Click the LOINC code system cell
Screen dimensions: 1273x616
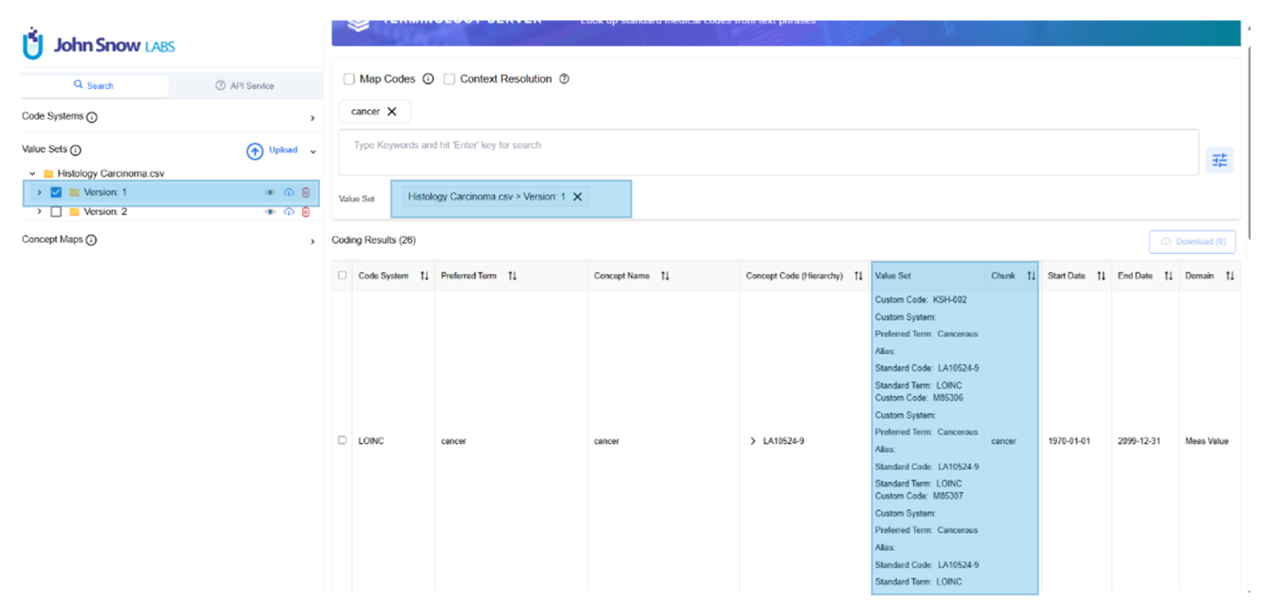[371, 441]
